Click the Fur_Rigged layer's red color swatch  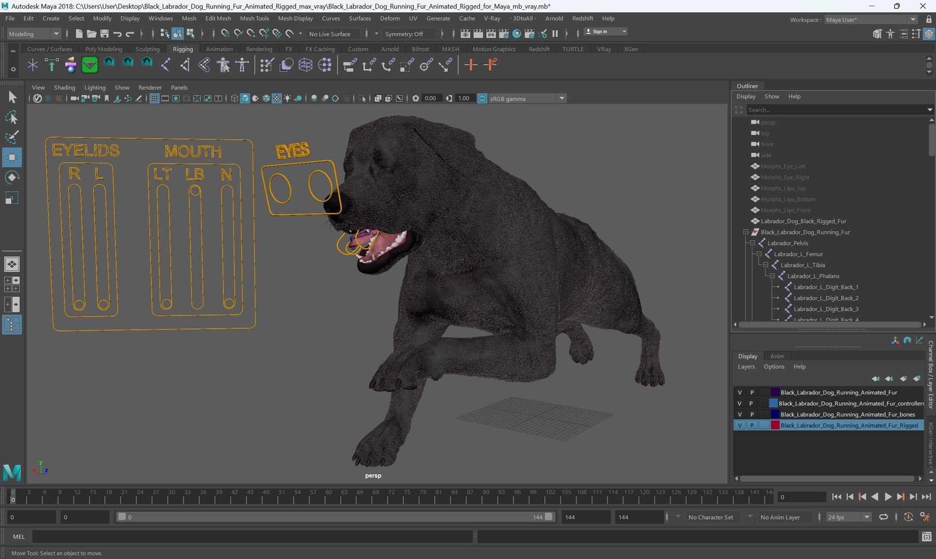775,425
